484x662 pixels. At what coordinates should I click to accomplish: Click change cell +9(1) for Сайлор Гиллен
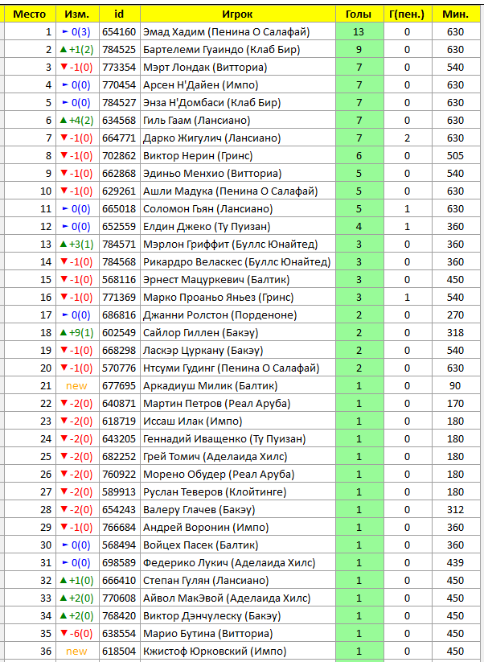(77, 333)
